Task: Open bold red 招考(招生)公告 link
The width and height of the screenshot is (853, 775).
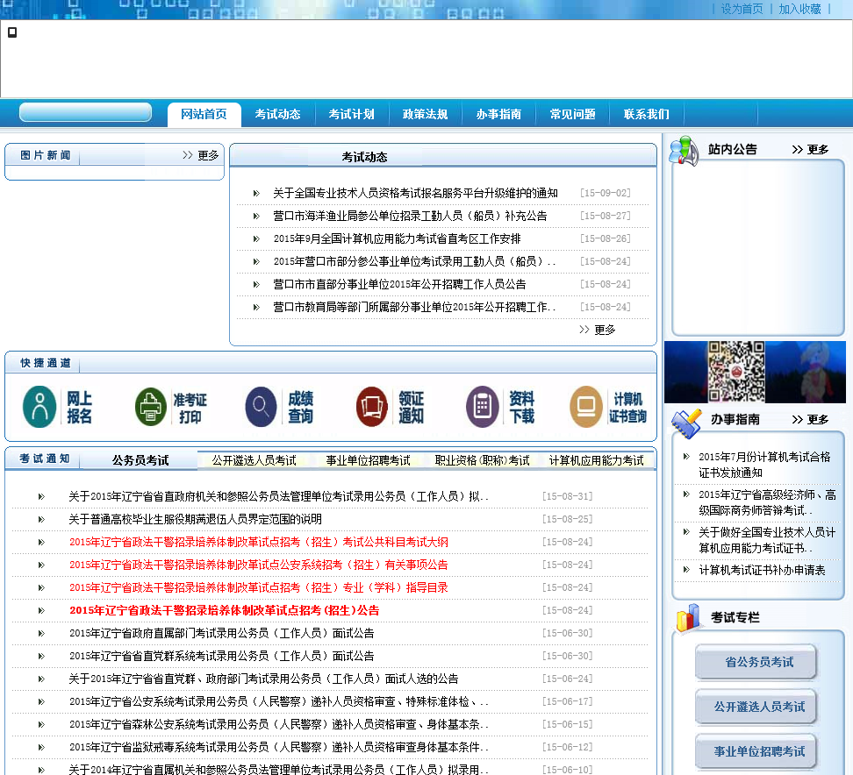Action: pyautogui.click(x=224, y=610)
